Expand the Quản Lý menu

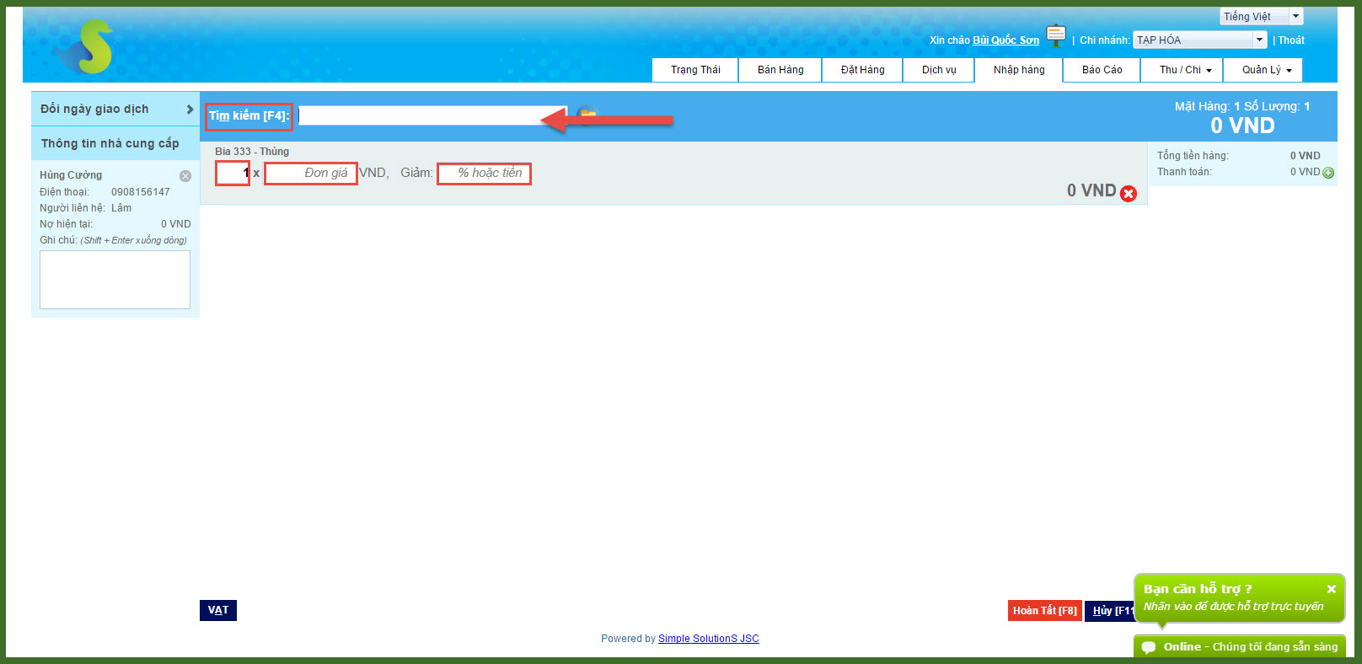tap(1266, 70)
